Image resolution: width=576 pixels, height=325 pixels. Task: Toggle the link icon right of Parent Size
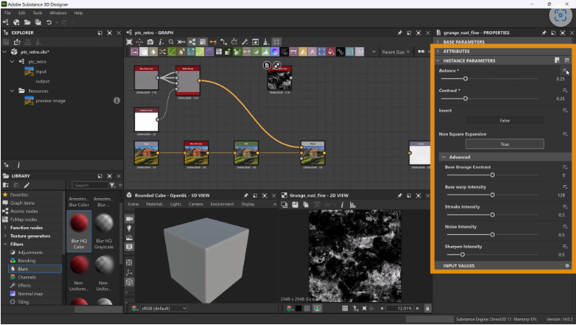click(421, 52)
